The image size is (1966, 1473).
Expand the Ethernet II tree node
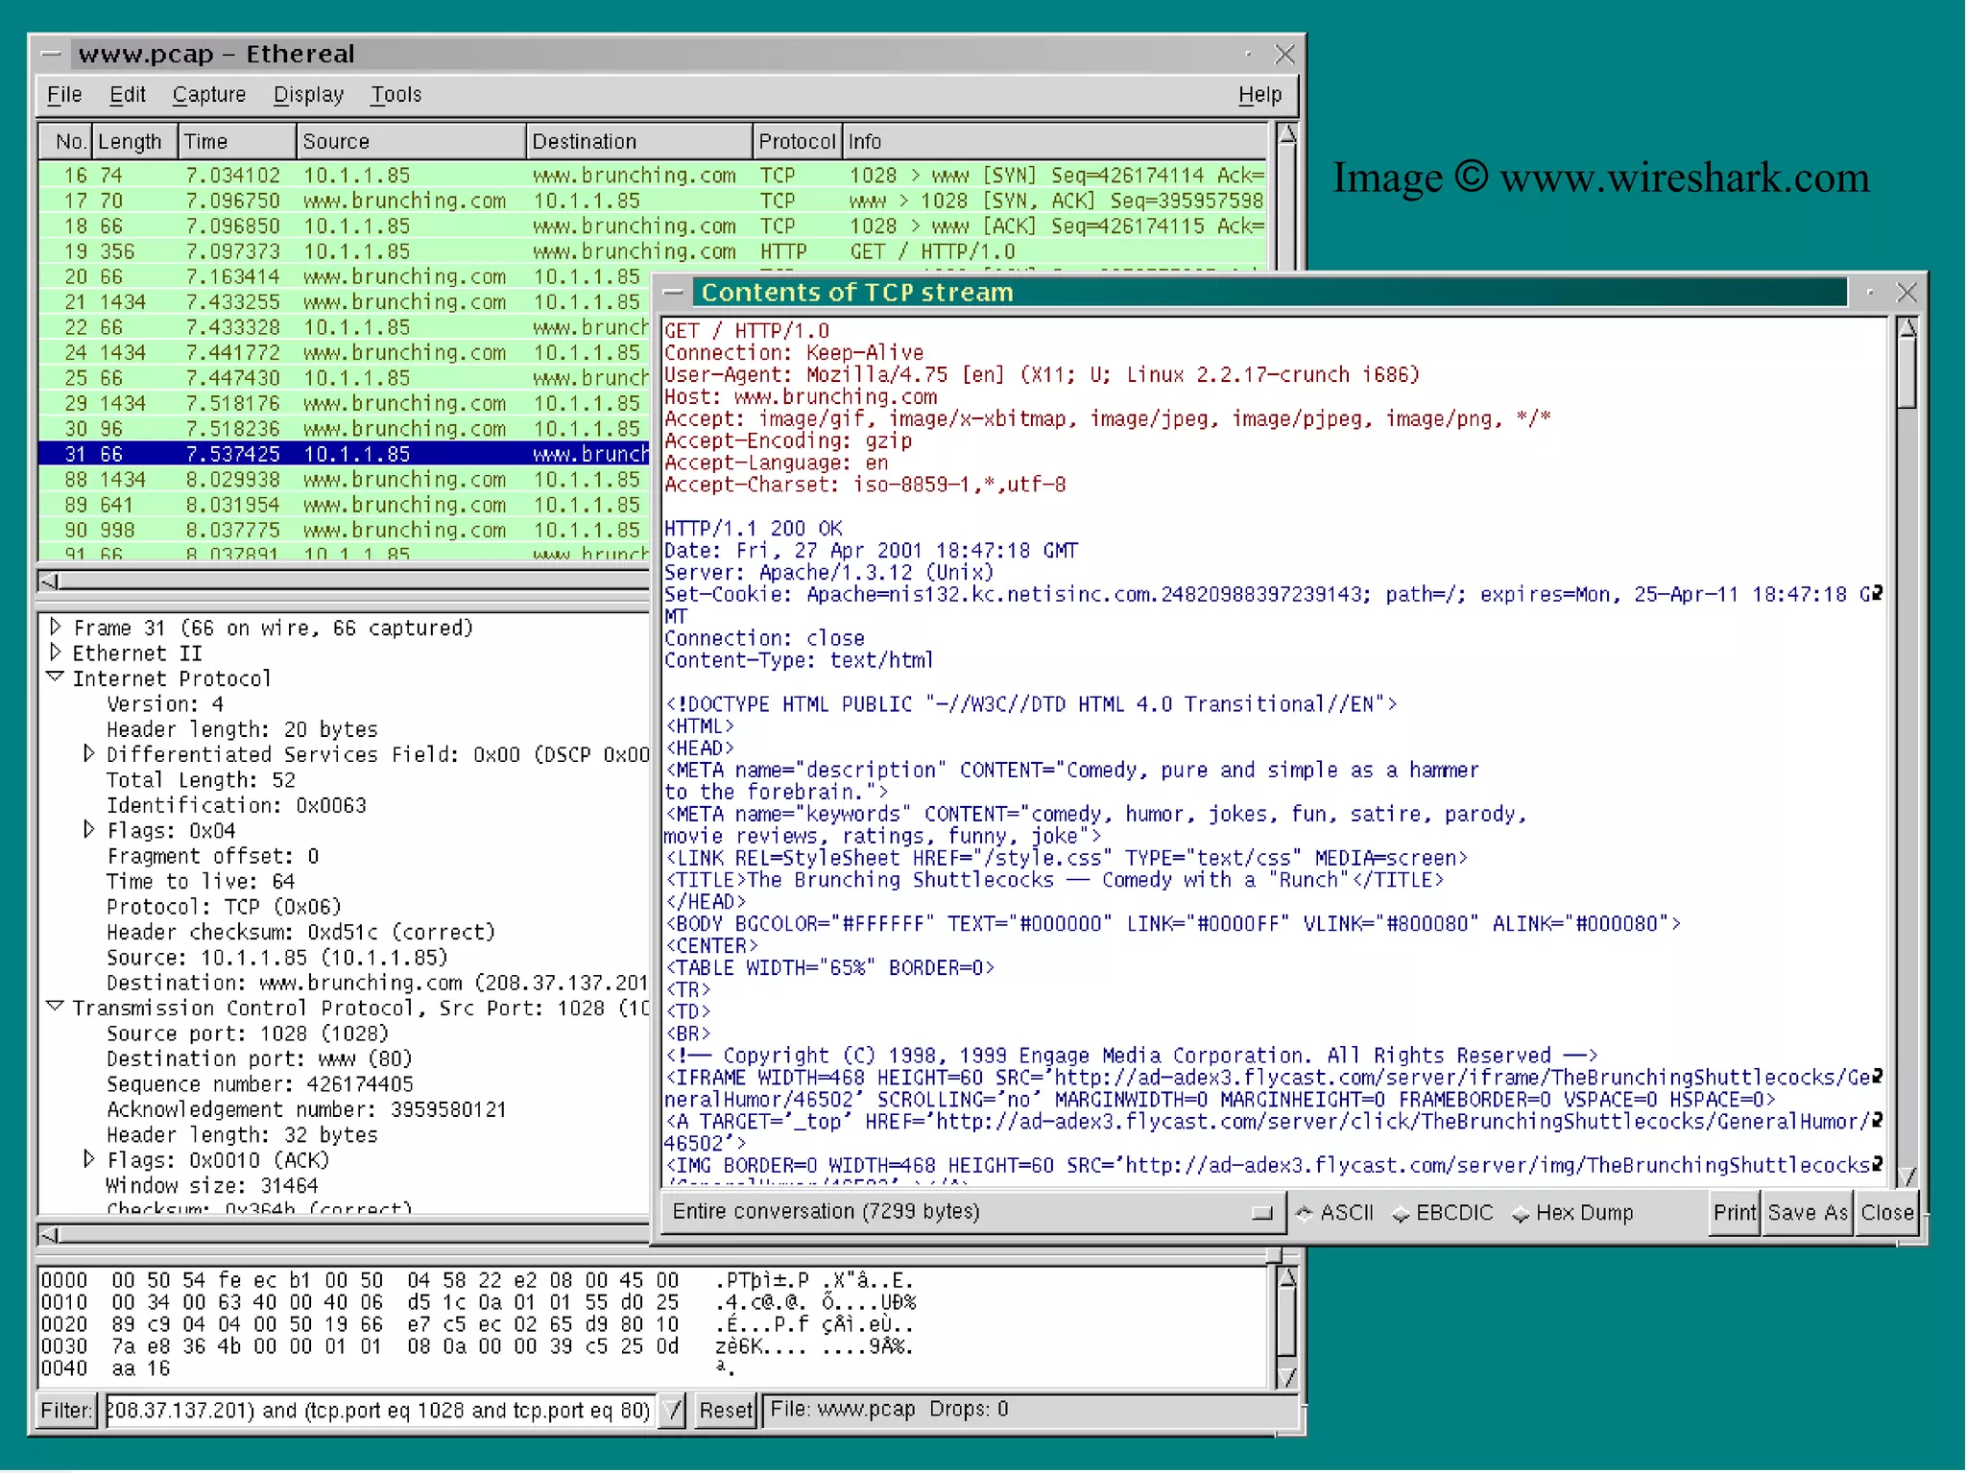pos(56,653)
